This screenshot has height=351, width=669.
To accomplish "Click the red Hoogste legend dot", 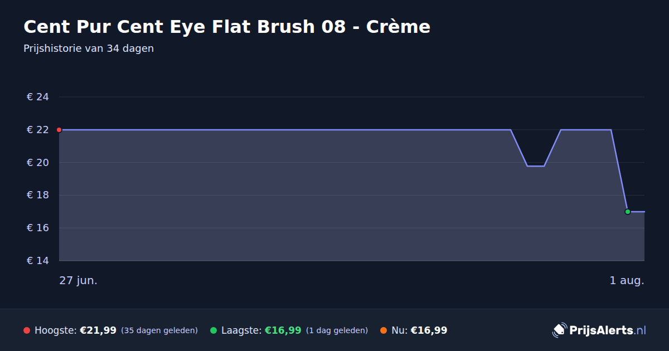I will coord(27,330).
